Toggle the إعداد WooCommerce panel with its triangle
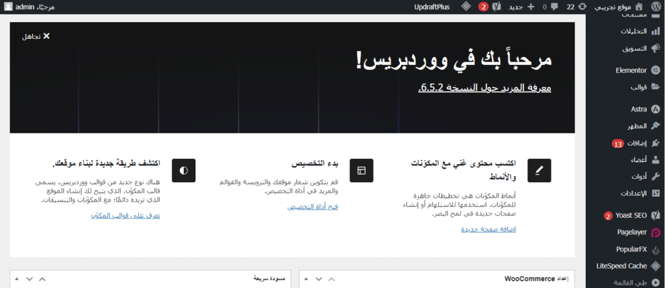 307,279
